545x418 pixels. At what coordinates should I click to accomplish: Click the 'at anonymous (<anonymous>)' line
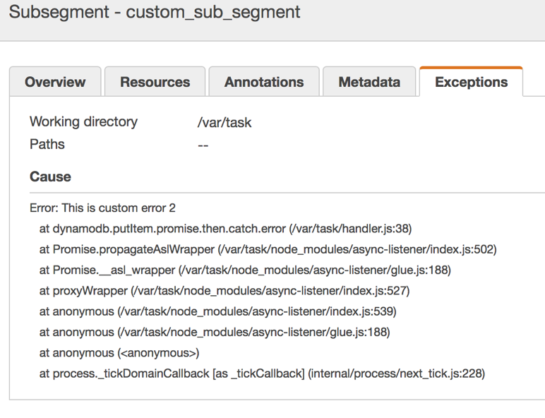pos(119,352)
